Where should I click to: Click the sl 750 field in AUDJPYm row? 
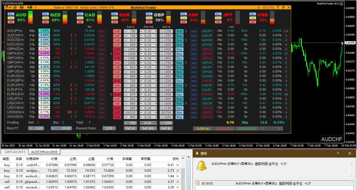130,31
